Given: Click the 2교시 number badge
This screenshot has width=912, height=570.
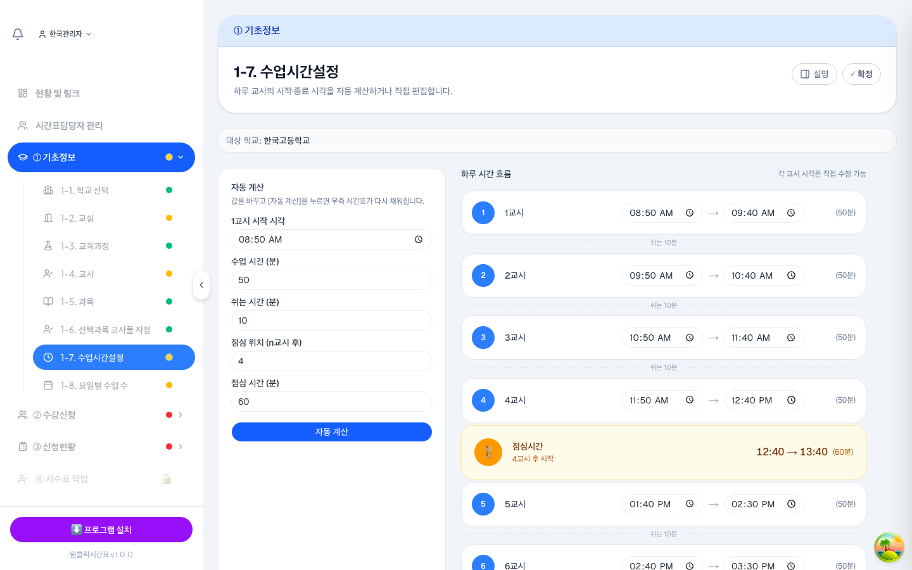Looking at the screenshot, I should click(x=483, y=275).
